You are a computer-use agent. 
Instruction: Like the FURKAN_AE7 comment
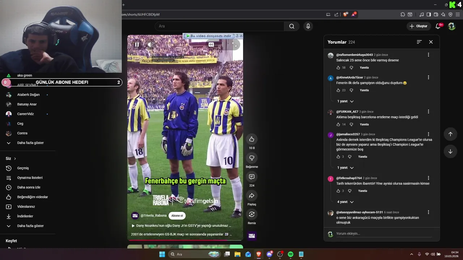pos(338,124)
